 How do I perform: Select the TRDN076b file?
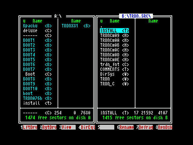coord(37,98)
